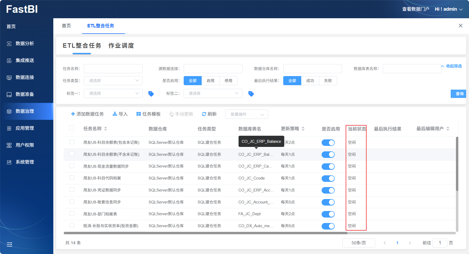Open the 任务类型 dropdown
This screenshot has height=254, width=469.
(113, 81)
